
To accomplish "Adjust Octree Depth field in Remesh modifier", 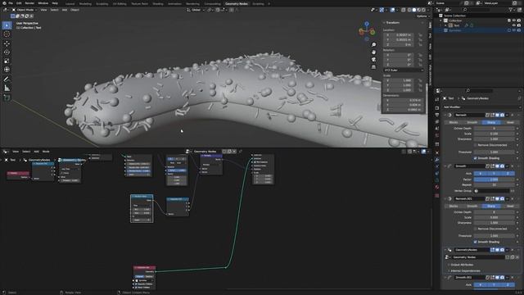I will (494, 128).
